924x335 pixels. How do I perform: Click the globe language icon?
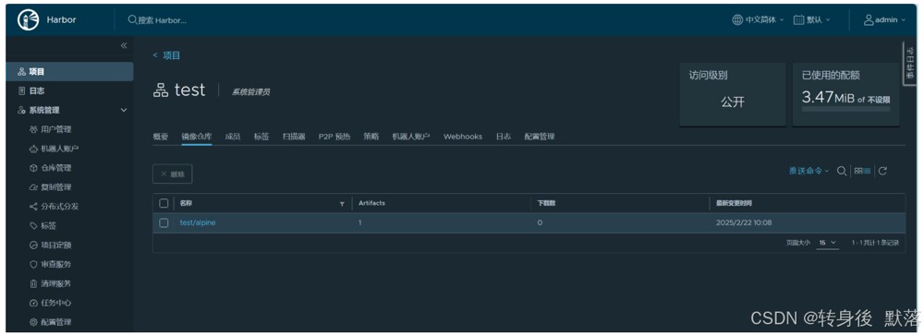(737, 19)
